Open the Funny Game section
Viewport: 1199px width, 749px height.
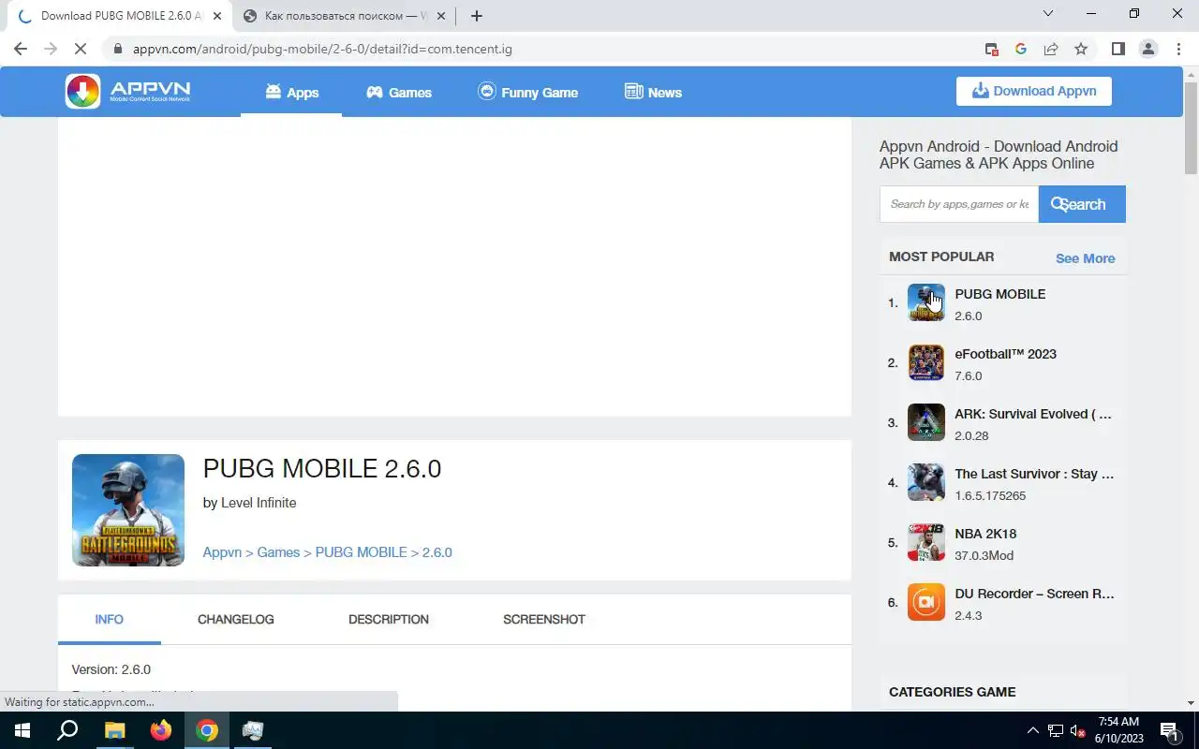(x=527, y=92)
